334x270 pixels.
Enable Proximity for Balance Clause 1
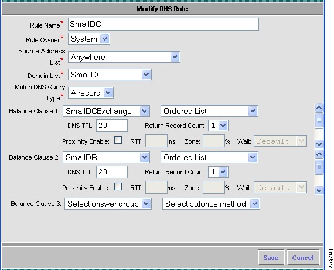118,140
